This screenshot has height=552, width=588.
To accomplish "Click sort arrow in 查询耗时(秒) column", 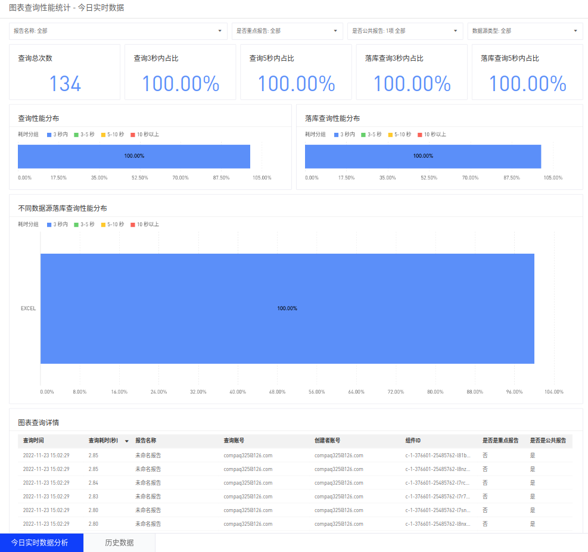I will [x=126, y=441].
